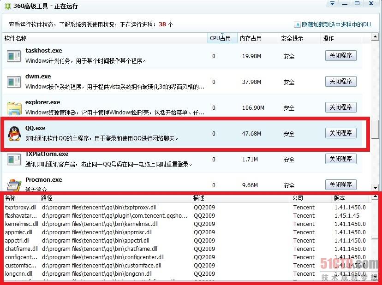Click the taskhost.exe description text
Screen dimensions: 382x285
85,61
